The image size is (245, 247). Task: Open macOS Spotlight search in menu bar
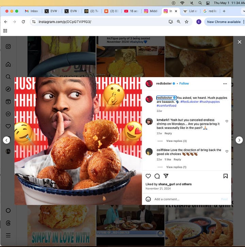200,3
